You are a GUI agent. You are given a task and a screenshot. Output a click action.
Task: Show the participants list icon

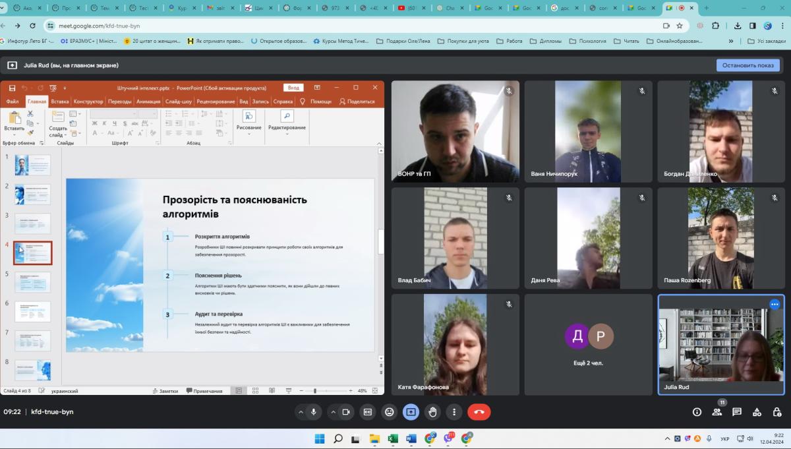tap(717, 412)
